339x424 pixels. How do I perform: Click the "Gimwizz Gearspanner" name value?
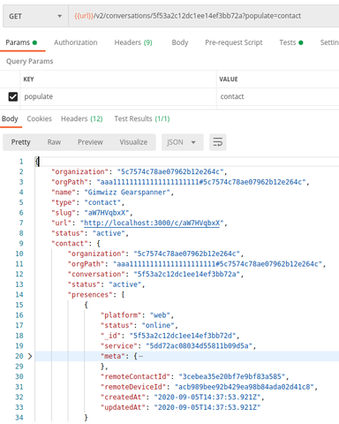(127, 193)
